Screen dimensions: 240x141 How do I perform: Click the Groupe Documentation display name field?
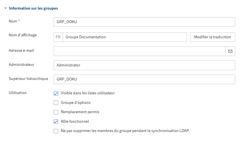tap(124, 37)
